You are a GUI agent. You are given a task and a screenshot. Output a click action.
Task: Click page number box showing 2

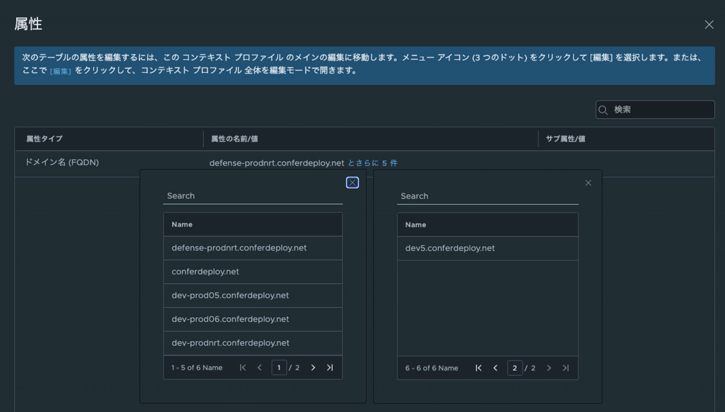click(515, 368)
